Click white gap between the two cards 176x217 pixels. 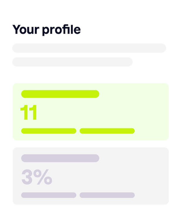coord(91,144)
